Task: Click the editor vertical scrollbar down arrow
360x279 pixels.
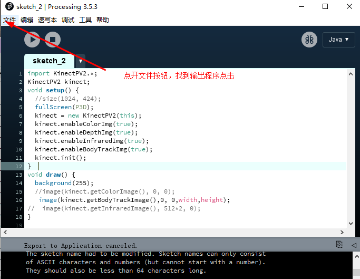Action: (x=351, y=224)
